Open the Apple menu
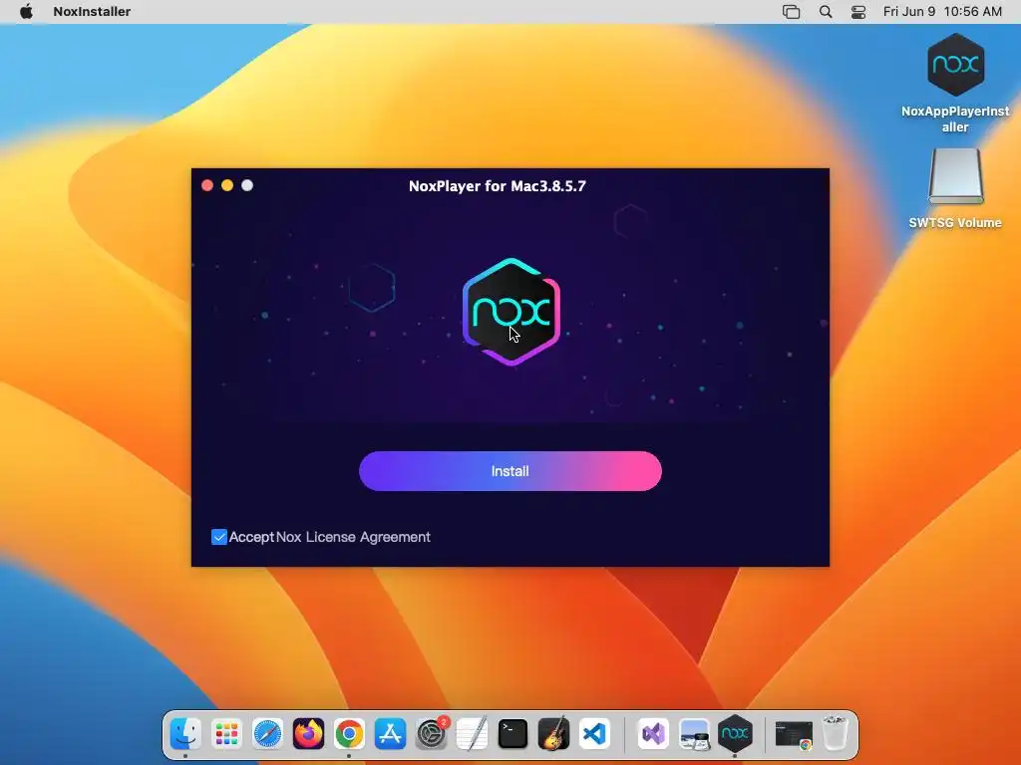Screen dimensions: 1021x765 pos(26,11)
